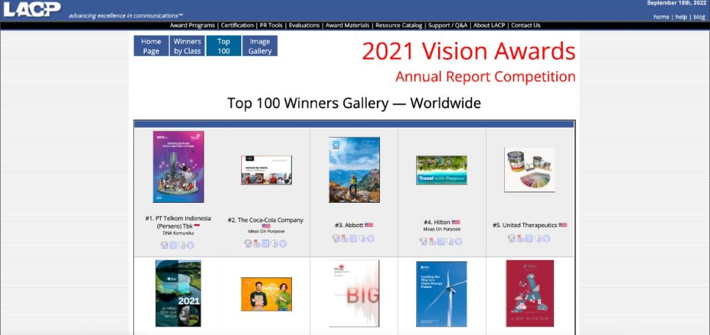Click the globe icon under Coca-Cola Company entry
The image size is (710, 335).
(x=283, y=244)
